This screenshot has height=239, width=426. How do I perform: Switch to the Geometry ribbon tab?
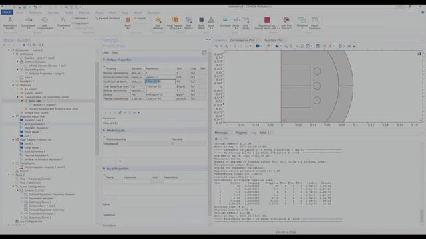coord(53,13)
